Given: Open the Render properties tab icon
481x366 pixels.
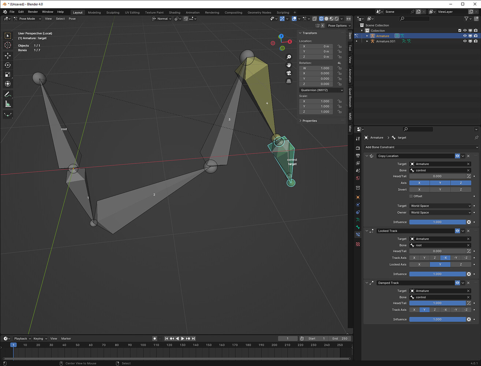Looking at the screenshot, I should (x=358, y=148).
